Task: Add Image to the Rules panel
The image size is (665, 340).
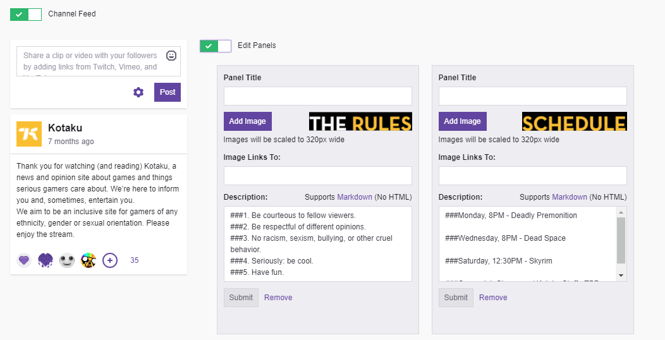Action: pos(248,121)
